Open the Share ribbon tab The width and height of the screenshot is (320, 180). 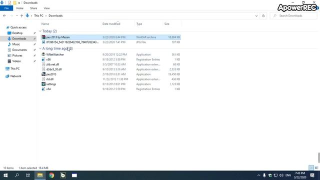click(x=33, y=8)
